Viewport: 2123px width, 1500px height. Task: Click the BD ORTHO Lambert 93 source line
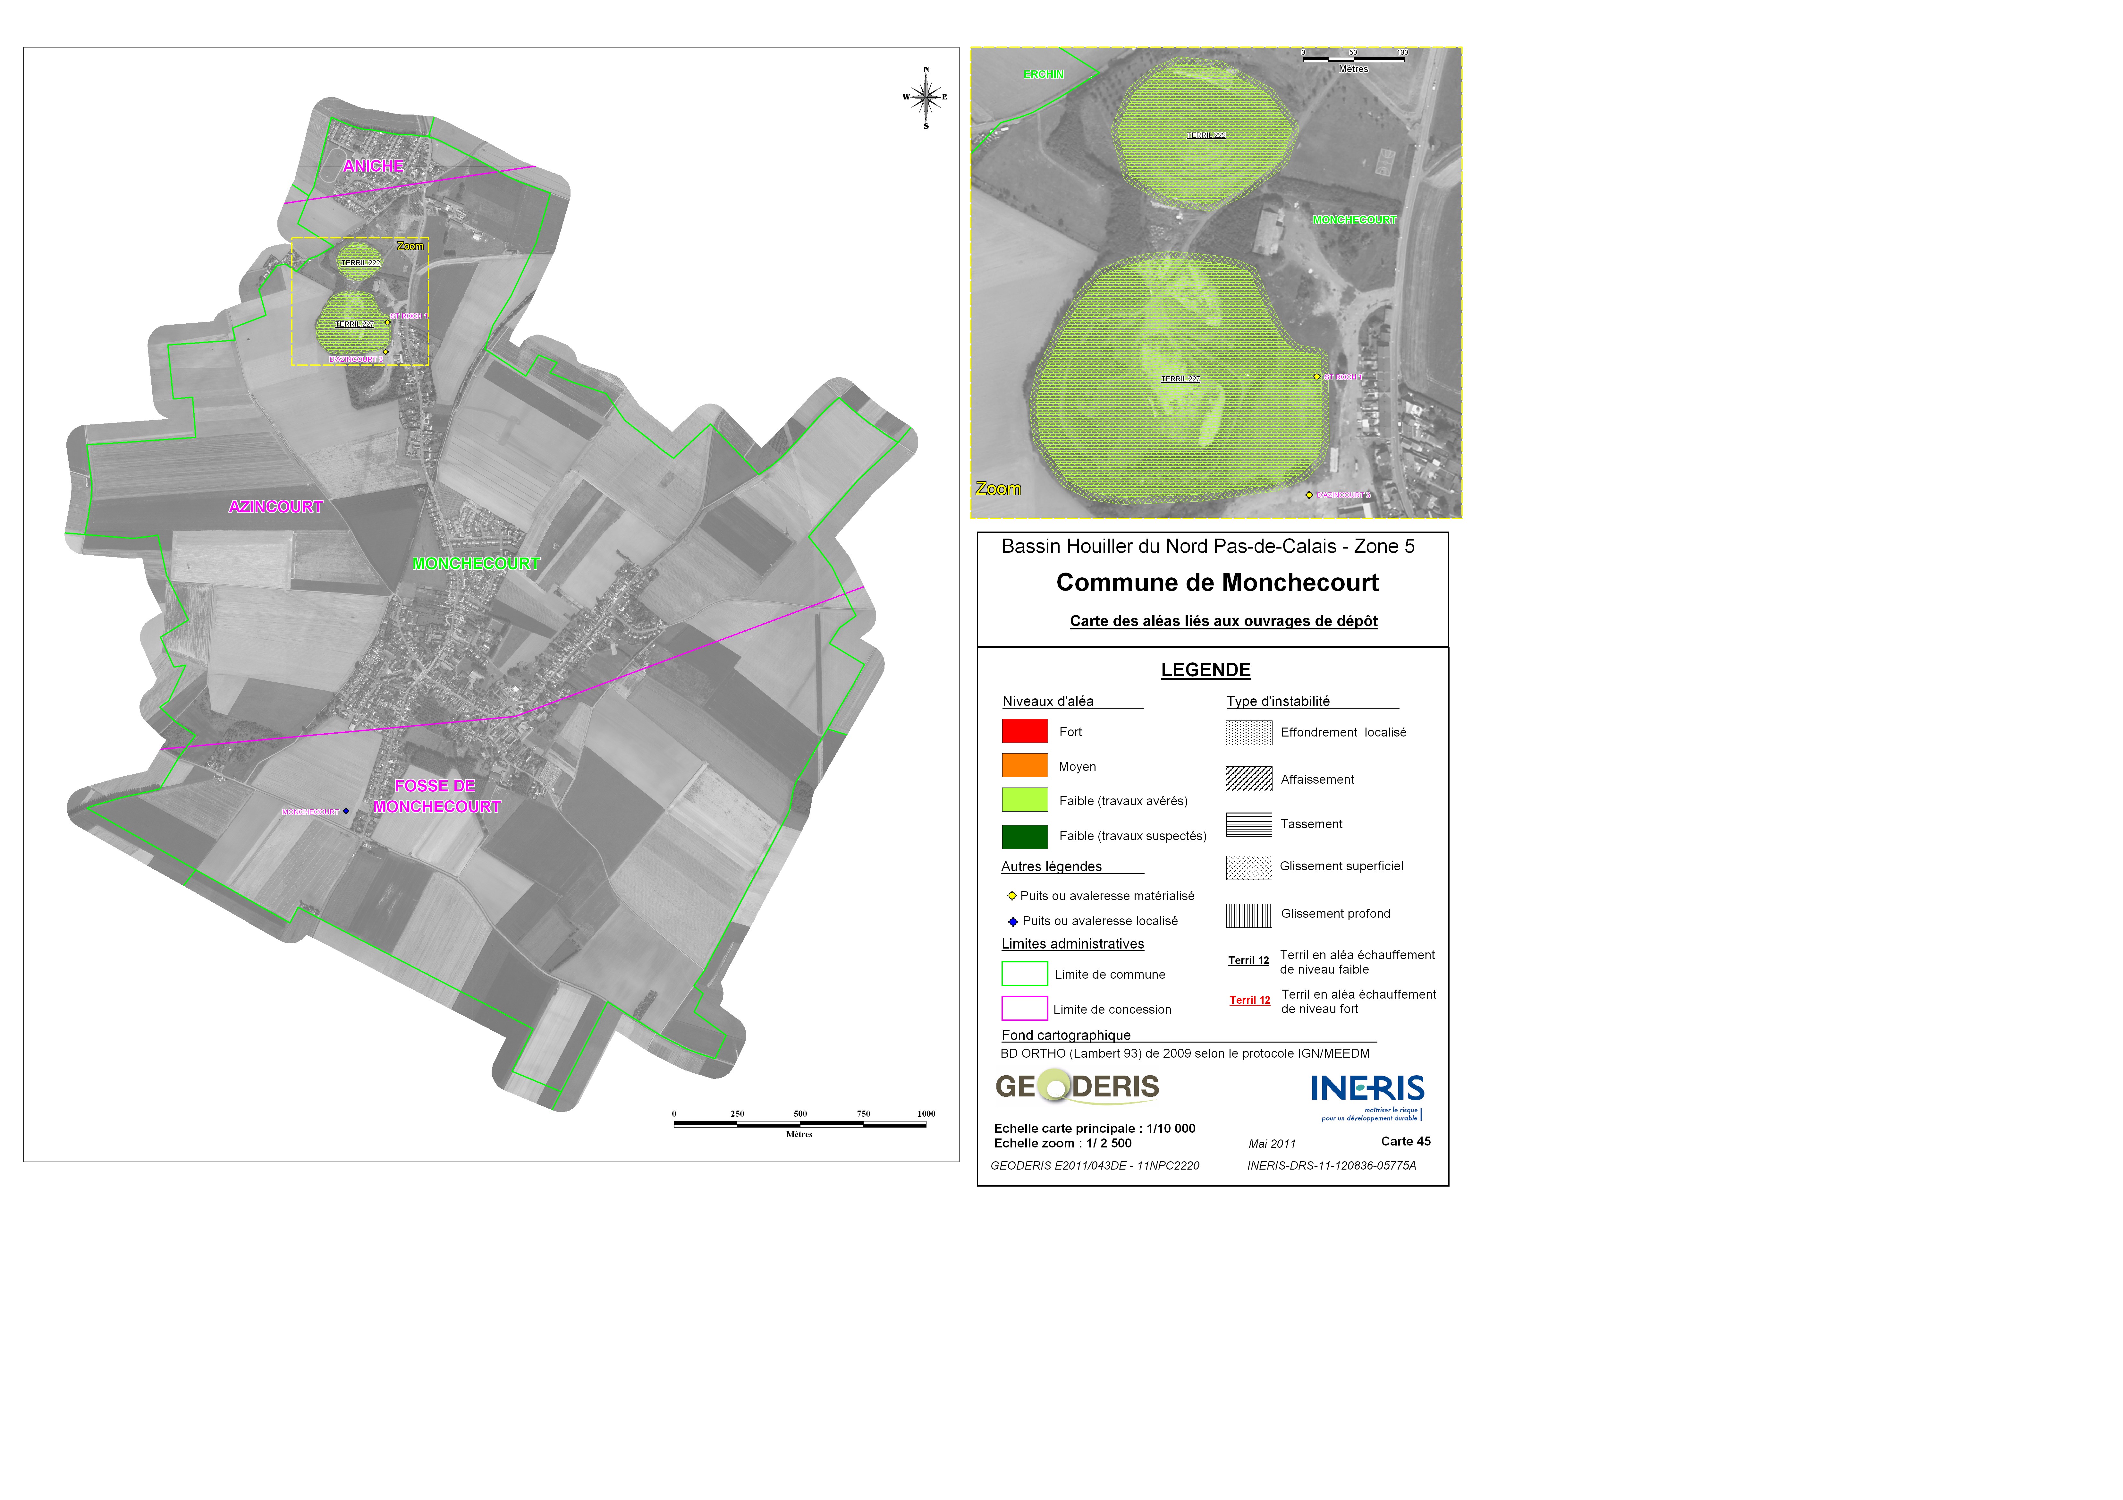pyautogui.click(x=1185, y=1054)
